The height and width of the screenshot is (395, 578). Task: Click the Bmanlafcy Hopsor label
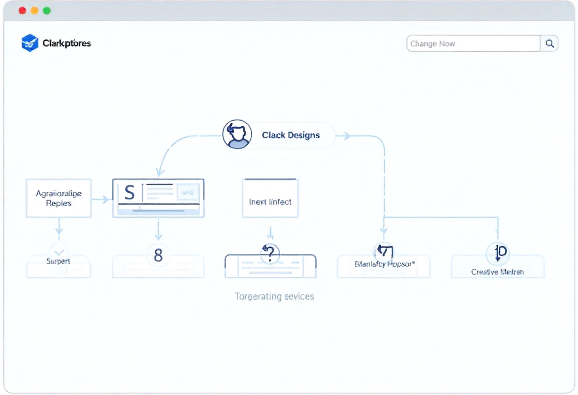[384, 264]
